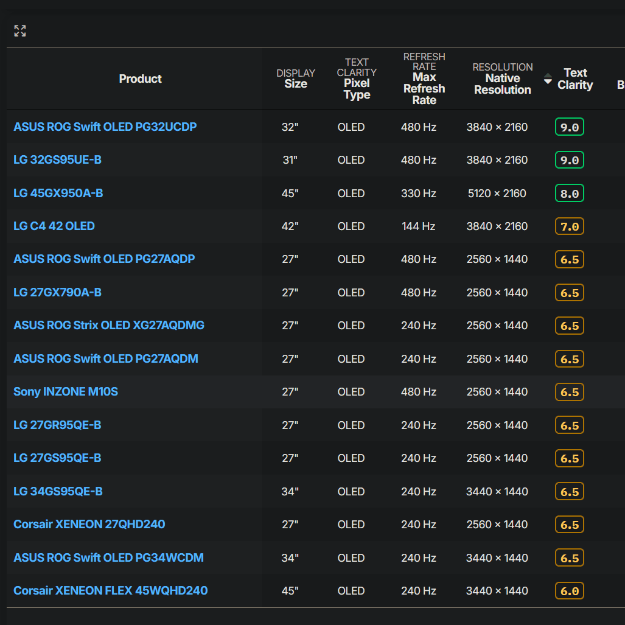Open LG C4 42 OLED link
625x625 pixels.
[54, 226]
